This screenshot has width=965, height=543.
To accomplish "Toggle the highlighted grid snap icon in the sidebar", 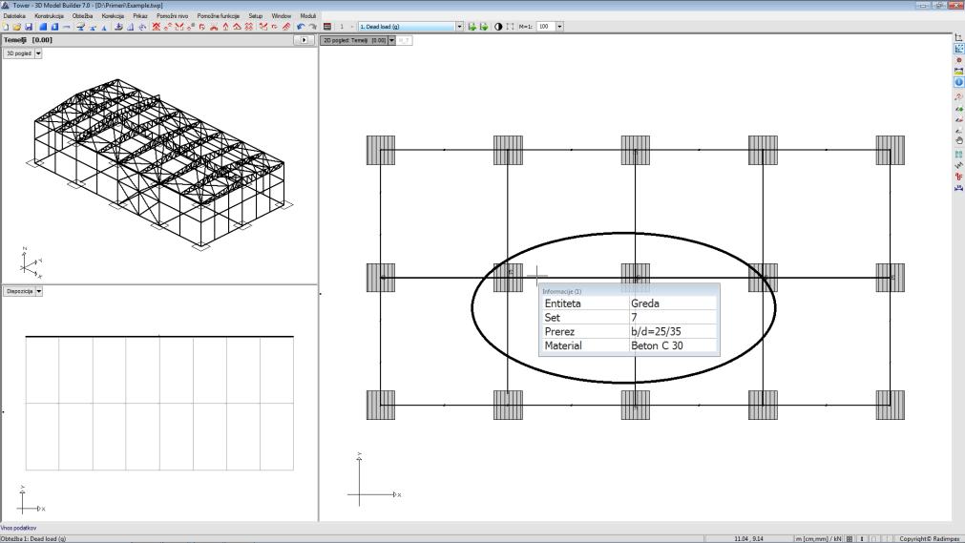I will coord(958,48).
